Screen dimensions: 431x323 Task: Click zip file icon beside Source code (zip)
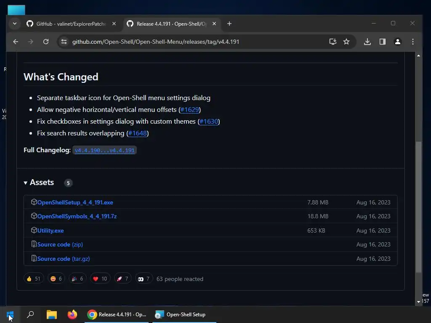click(x=34, y=244)
